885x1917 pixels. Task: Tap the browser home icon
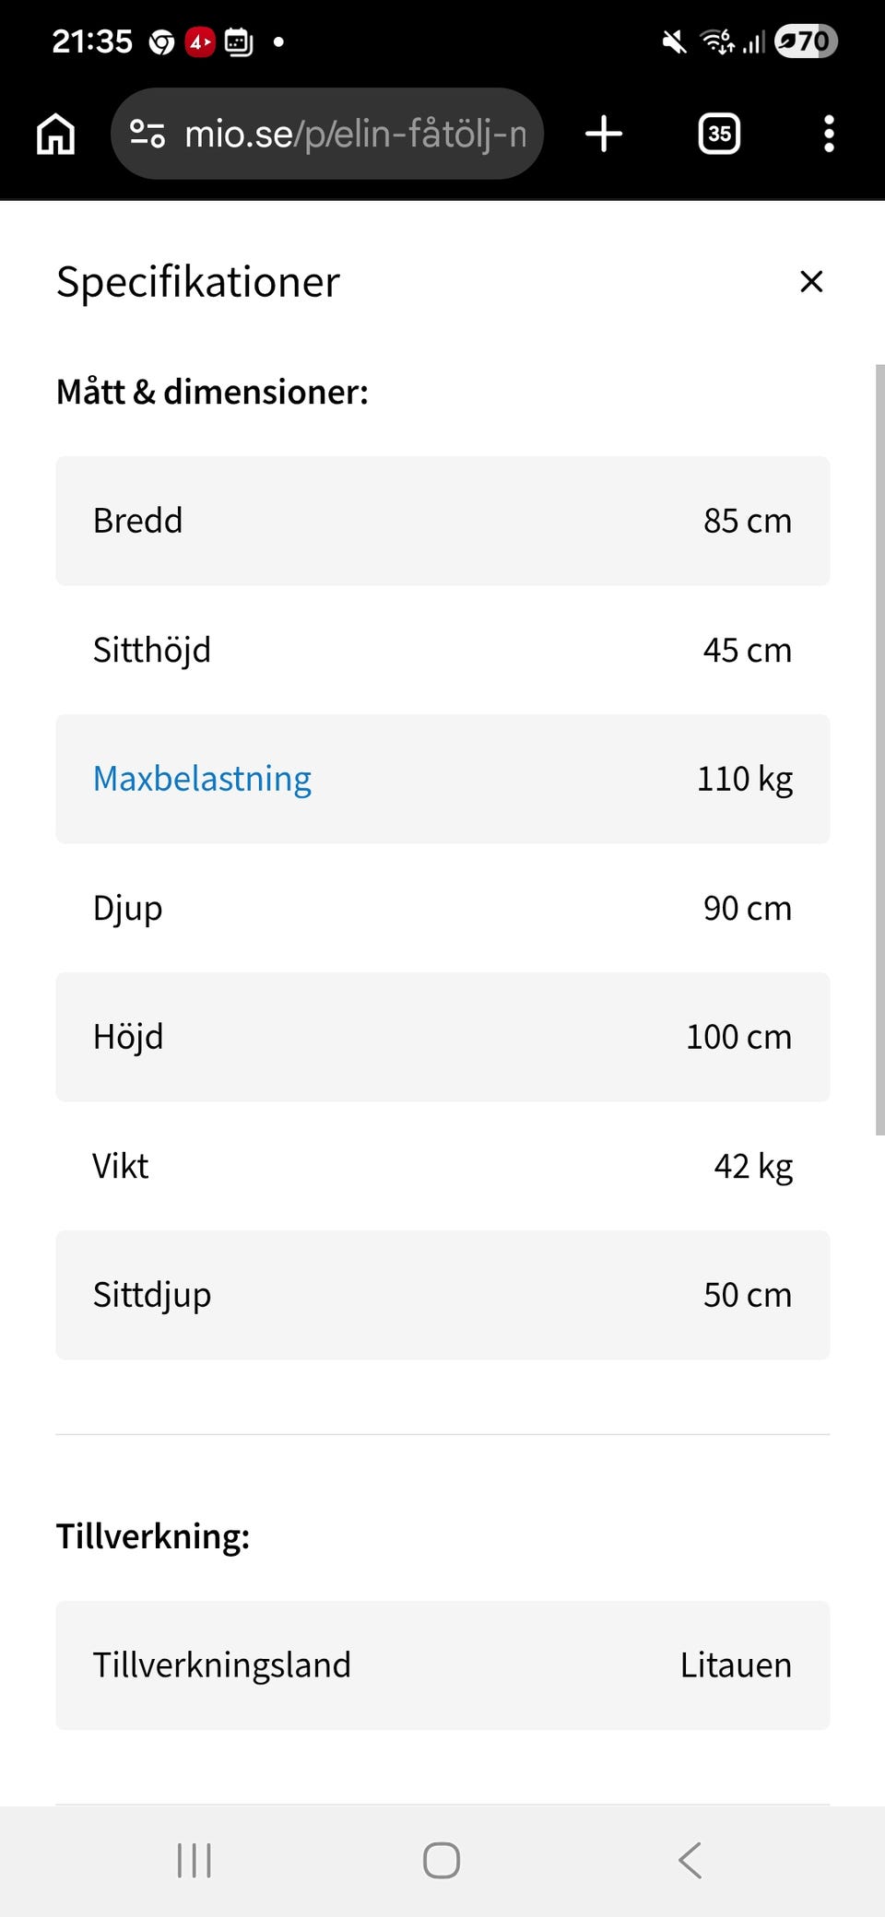[x=55, y=135]
